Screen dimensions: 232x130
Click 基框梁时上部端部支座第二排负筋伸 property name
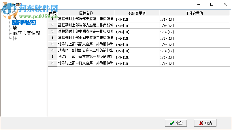pos(86,26)
